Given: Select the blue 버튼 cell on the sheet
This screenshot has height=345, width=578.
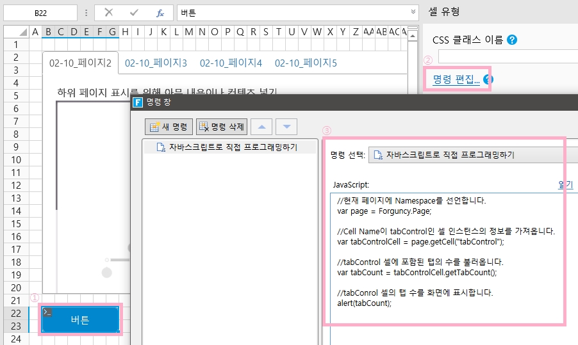Looking at the screenshot, I should (x=80, y=320).
